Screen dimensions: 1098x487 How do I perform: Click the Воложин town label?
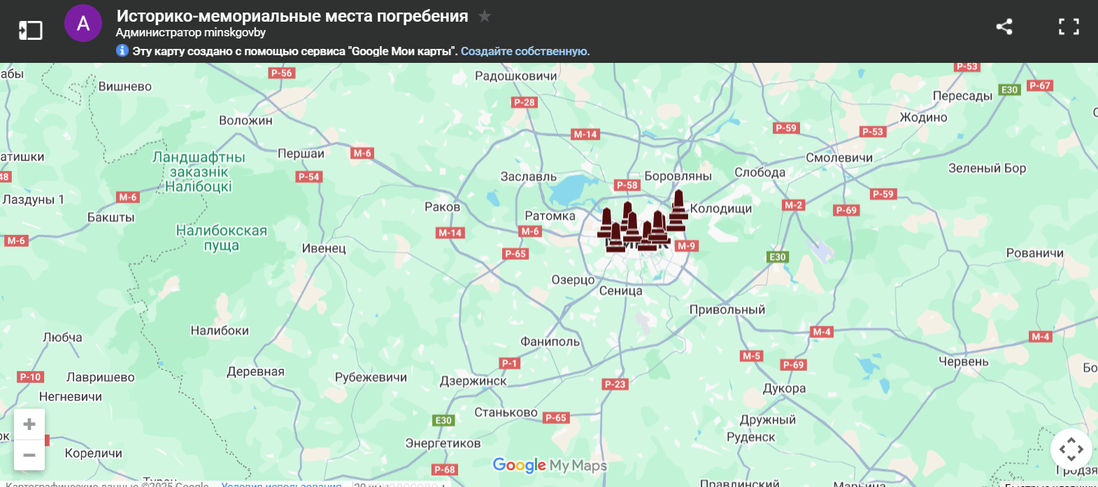(245, 120)
